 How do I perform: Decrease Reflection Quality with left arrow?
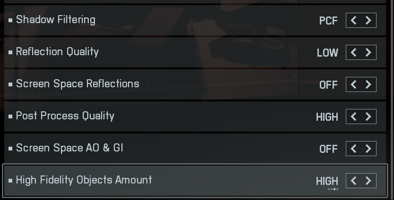[354, 52]
